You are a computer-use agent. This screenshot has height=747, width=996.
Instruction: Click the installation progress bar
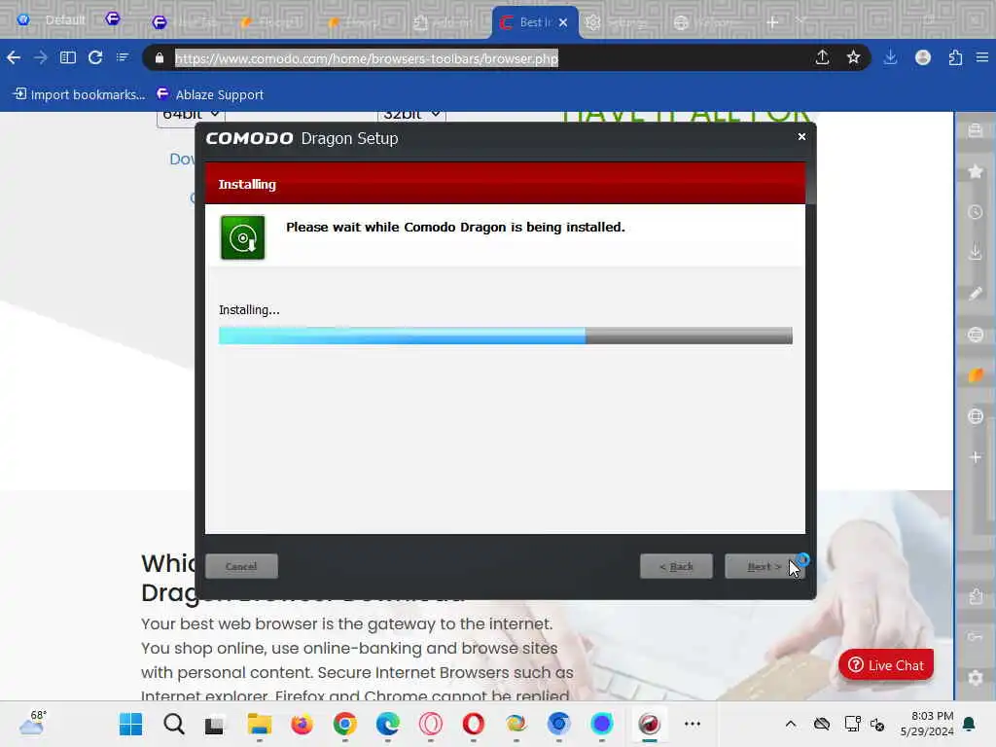506,336
